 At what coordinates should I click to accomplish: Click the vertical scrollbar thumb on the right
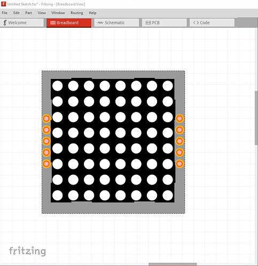[256, 118]
